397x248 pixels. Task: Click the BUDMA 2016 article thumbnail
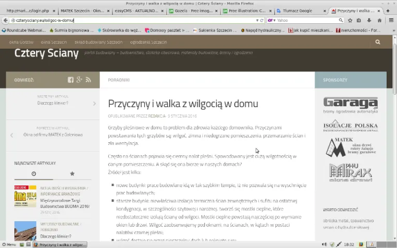tap(25, 196)
